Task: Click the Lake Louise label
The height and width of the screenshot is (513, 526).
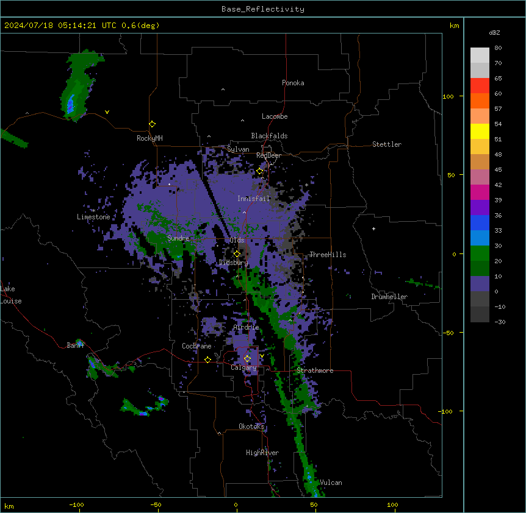Action: pos(11,295)
